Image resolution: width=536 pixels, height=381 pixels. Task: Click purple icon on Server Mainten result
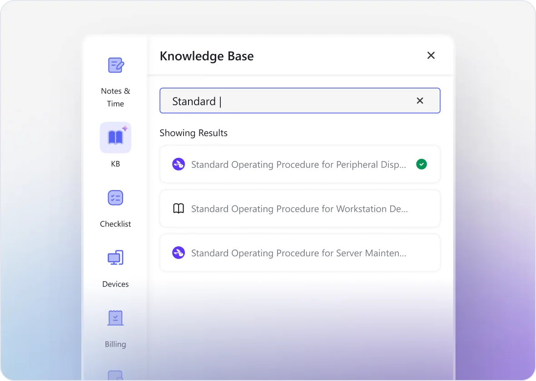(179, 253)
